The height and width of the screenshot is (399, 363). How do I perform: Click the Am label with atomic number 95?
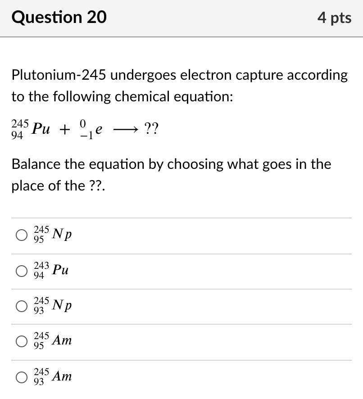[x=53, y=341]
